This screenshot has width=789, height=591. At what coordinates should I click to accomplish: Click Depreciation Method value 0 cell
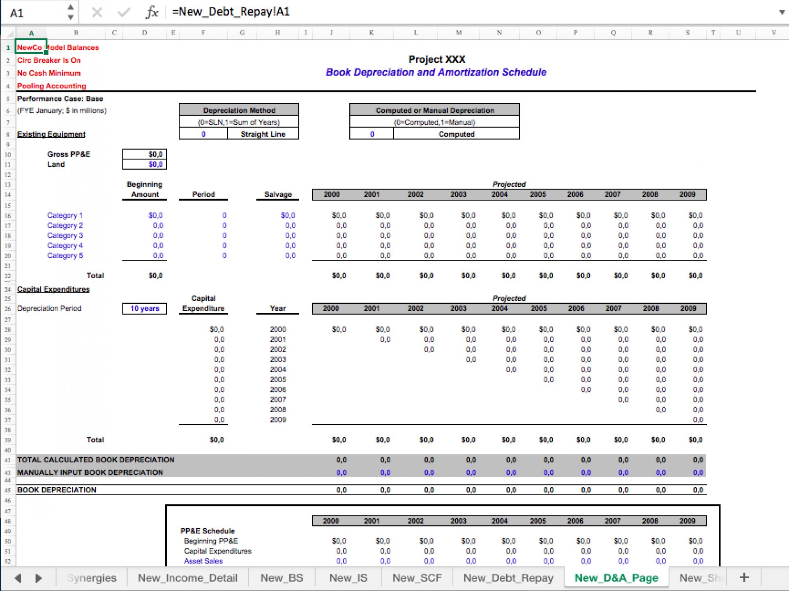[203, 134]
